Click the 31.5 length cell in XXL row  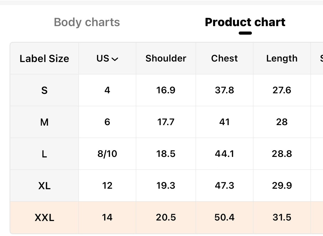[282, 217]
